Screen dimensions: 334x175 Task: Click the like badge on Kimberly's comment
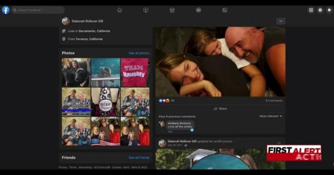pos(192,130)
